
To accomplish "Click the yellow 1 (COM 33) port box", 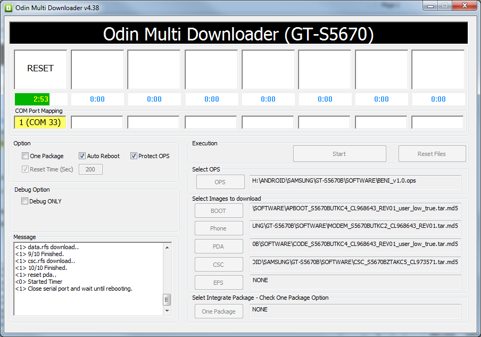I will coord(40,122).
